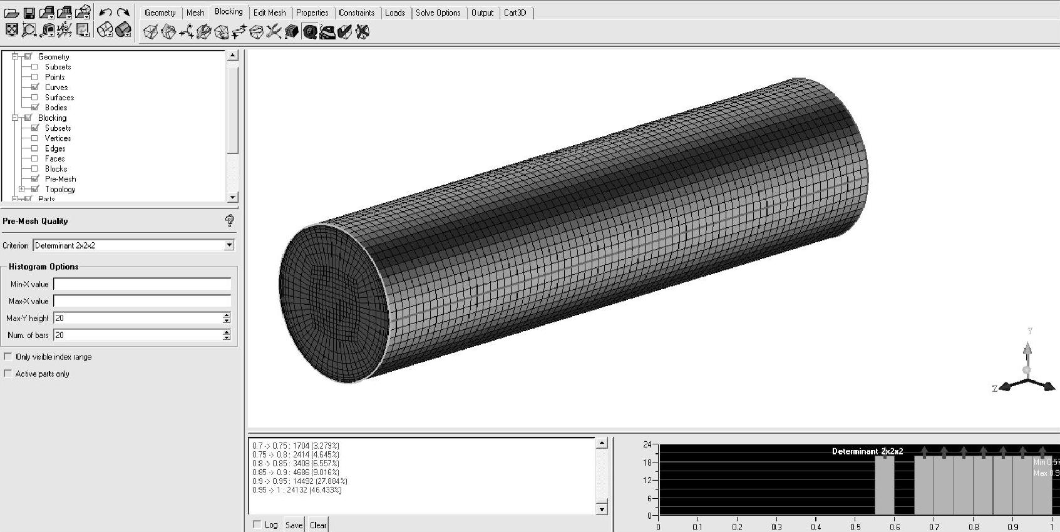Toggle the Pre-Mesh display checkbox
The height and width of the screenshot is (532, 1060).
tap(35, 178)
